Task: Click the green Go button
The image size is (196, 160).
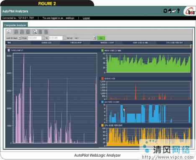Action: tap(101, 38)
